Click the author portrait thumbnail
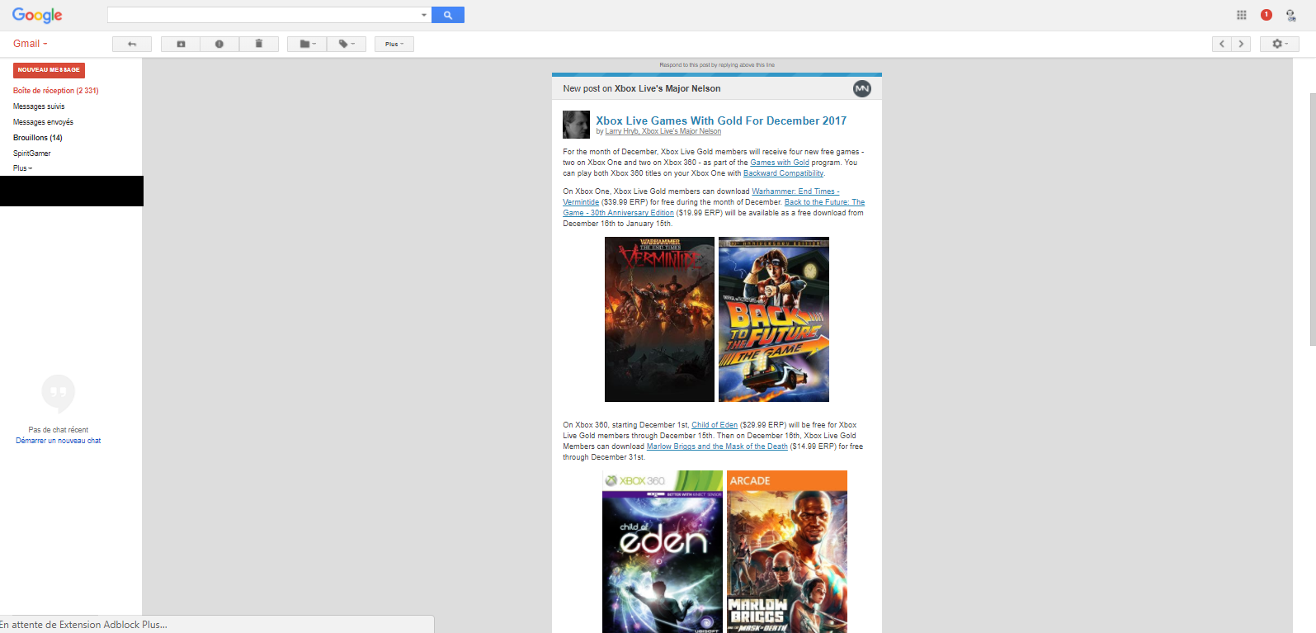The width and height of the screenshot is (1316, 633). [576, 125]
